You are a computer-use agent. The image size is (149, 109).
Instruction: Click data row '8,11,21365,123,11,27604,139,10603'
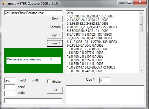click(92, 42)
